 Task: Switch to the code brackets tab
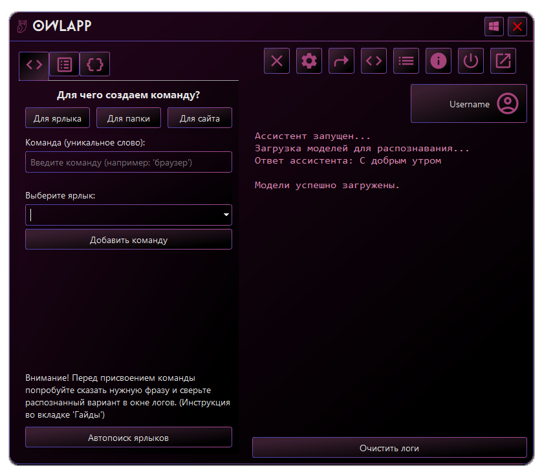(x=34, y=65)
